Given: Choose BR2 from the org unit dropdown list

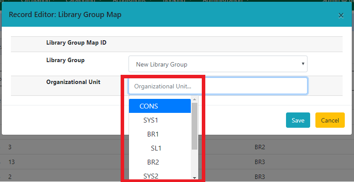Looking at the screenshot, I should pos(160,162).
